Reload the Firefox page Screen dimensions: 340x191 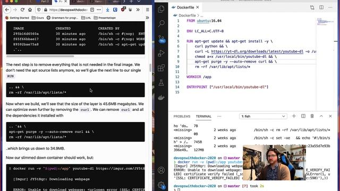[x=22, y=10]
